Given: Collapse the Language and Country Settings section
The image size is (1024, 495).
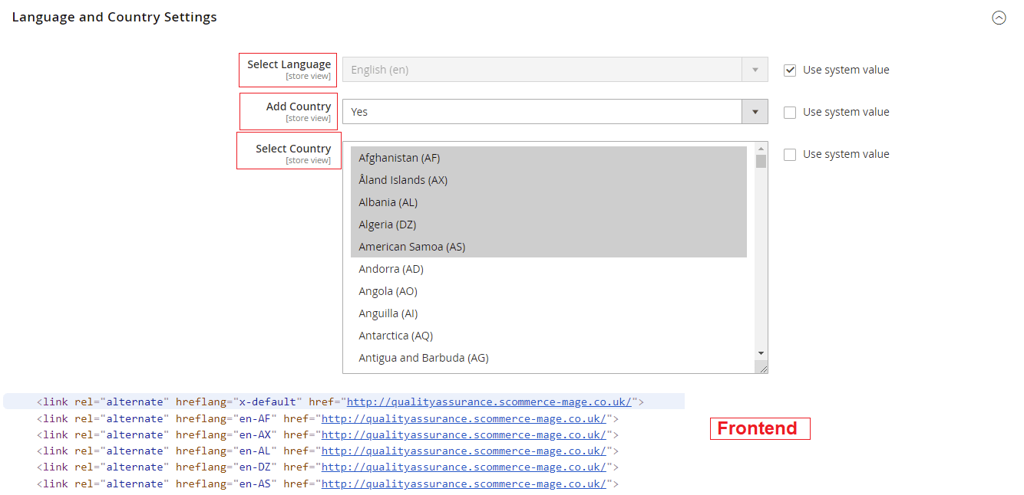Looking at the screenshot, I should 998,18.
